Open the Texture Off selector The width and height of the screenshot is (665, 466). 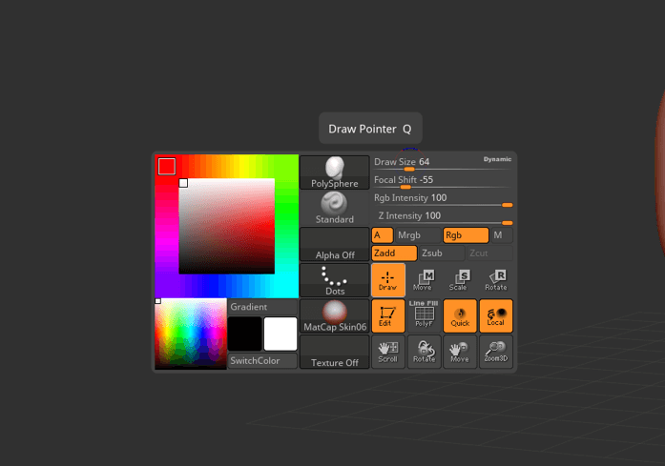pos(335,352)
